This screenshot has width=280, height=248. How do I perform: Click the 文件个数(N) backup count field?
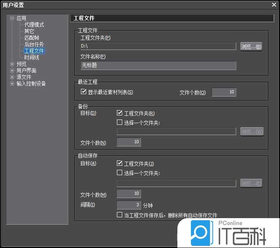(x=129, y=142)
